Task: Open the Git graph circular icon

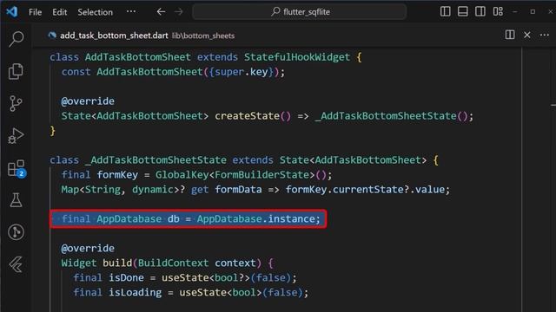Action: point(16,232)
